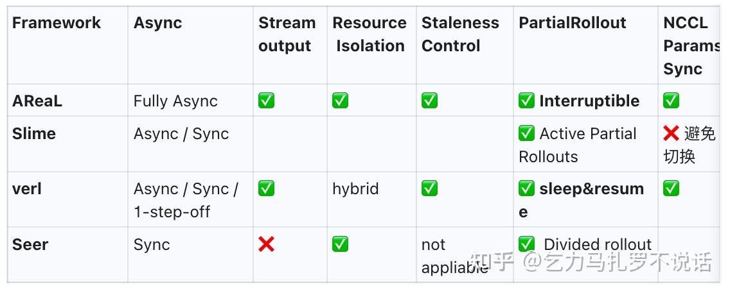730x291 pixels.
Task: Click the green check beside Active Partial Rollouts
Action: 526,133
